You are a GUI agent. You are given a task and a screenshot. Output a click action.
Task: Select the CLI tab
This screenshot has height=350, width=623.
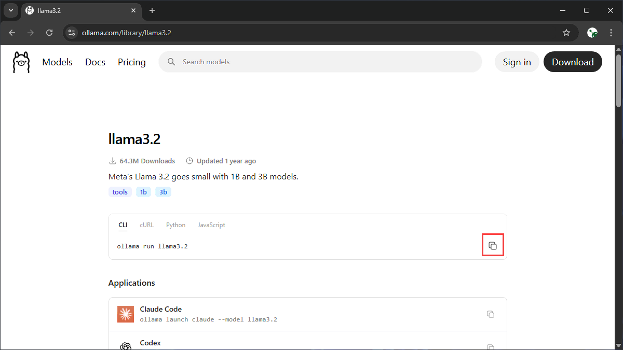click(x=123, y=225)
